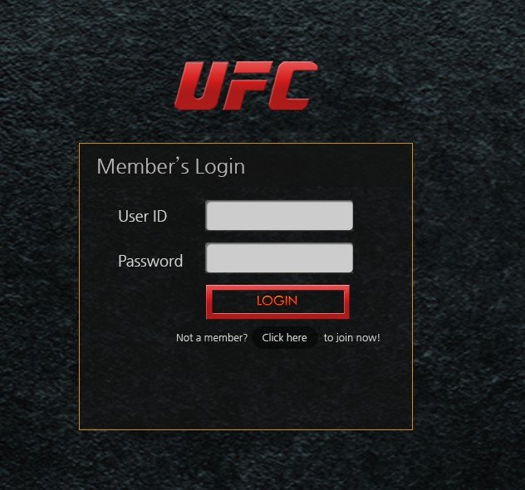Screen dimensions: 525x490
Task: Click the "Not a member?" text
Action: click(212, 338)
